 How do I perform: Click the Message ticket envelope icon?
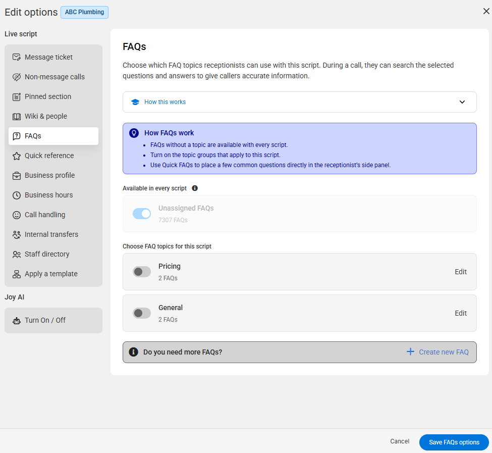pos(16,57)
